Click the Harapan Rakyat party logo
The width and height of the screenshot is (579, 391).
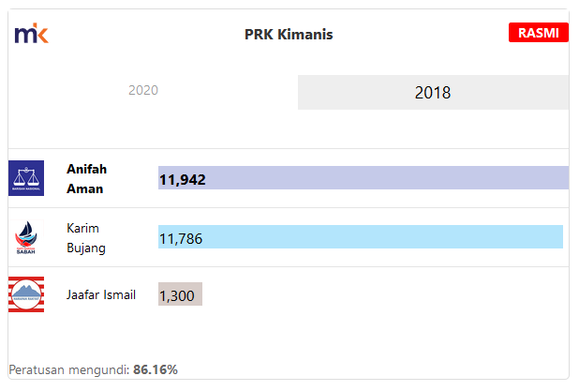[26, 294]
